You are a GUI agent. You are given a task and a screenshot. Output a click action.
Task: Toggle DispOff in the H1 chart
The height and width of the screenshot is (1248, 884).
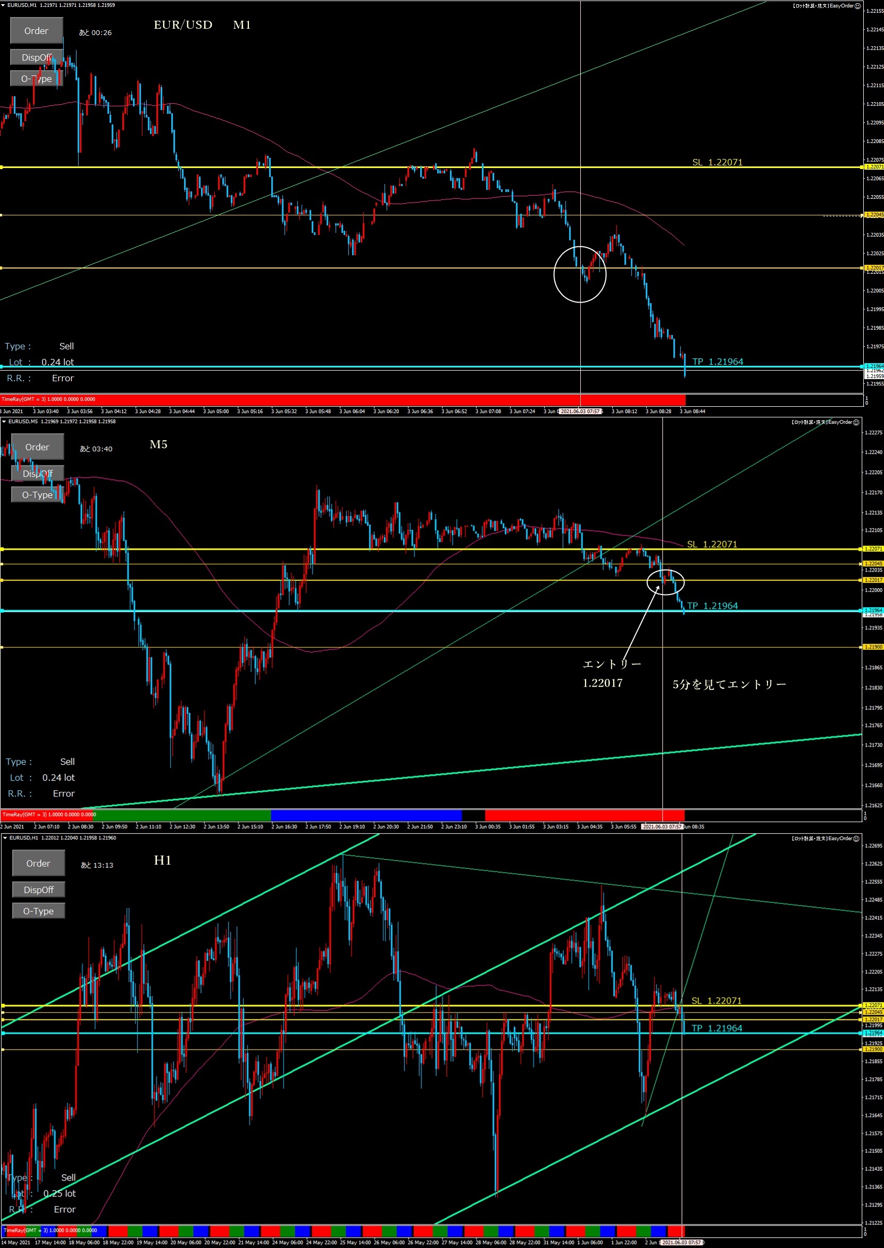[39, 890]
